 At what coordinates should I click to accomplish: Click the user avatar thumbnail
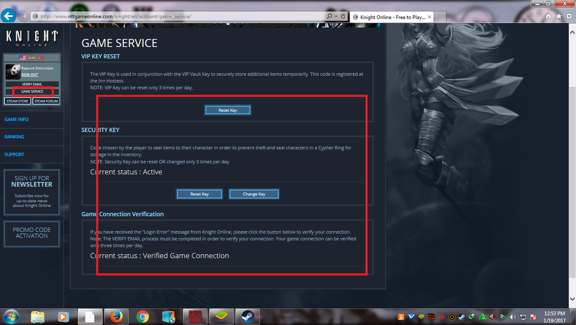point(13,71)
